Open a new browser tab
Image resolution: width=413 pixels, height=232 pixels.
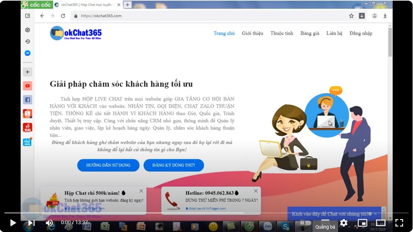[x=128, y=5]
